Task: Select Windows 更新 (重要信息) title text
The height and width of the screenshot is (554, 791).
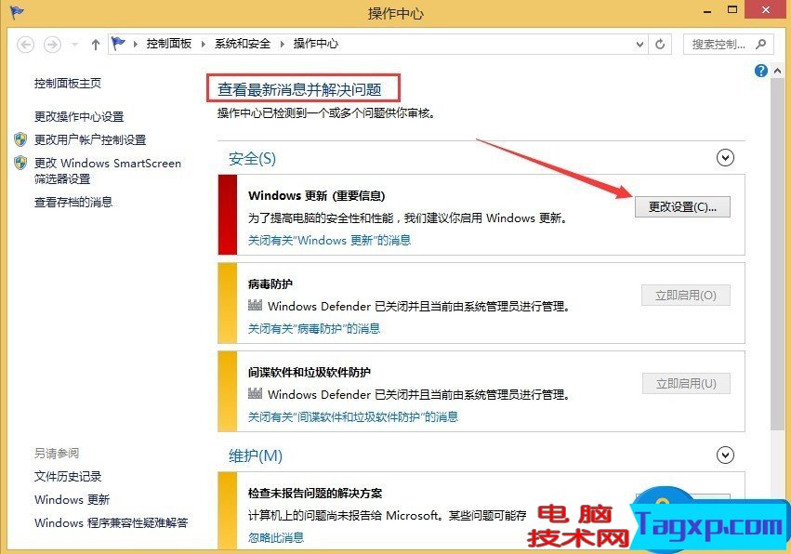Action: point(316,196)
